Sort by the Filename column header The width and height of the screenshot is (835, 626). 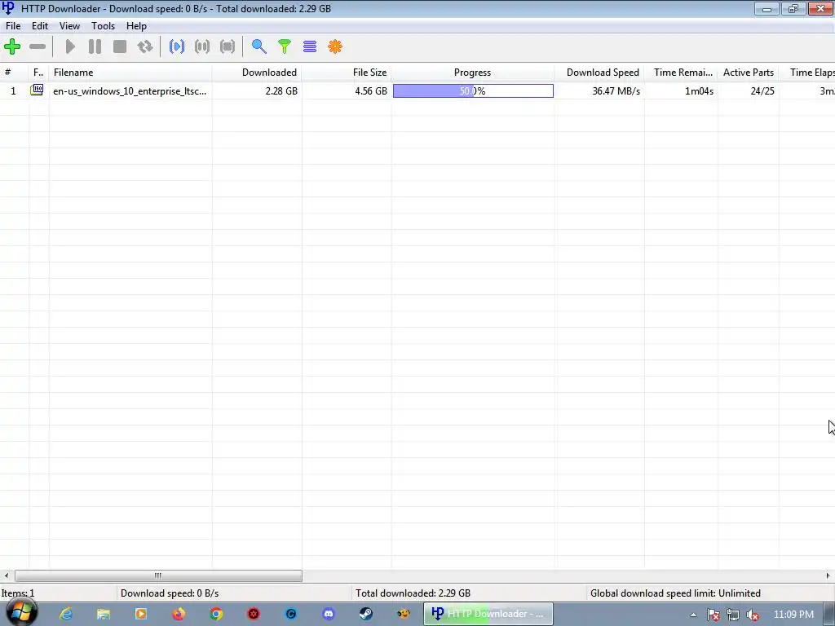pyautogui.click(x=130, y=73)
